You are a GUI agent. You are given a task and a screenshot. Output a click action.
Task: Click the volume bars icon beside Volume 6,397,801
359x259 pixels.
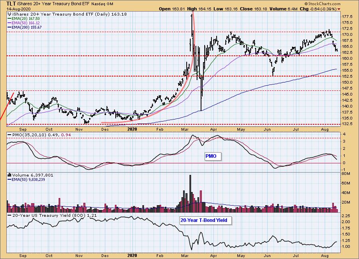point(10,175)
